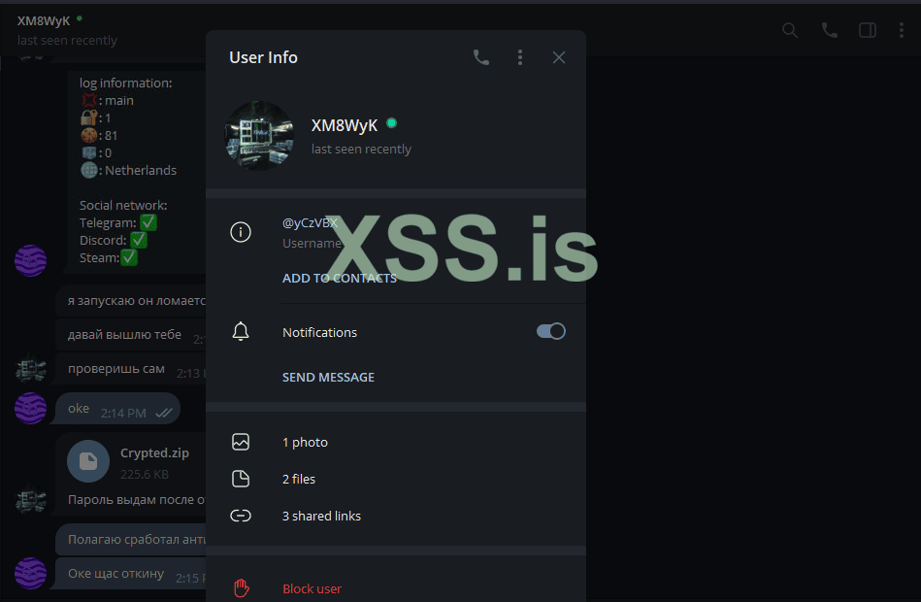Call user from User Info header phone icon
This screenshot has height=602, width=921.
coord(481,57)
